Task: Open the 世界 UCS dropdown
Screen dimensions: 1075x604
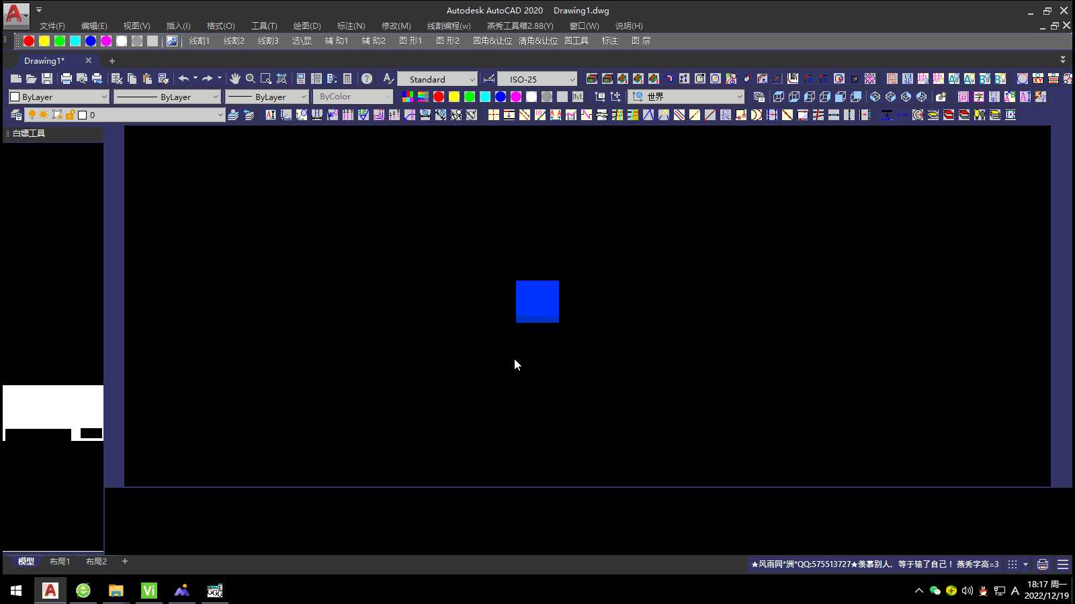Action: coord(687,97)
